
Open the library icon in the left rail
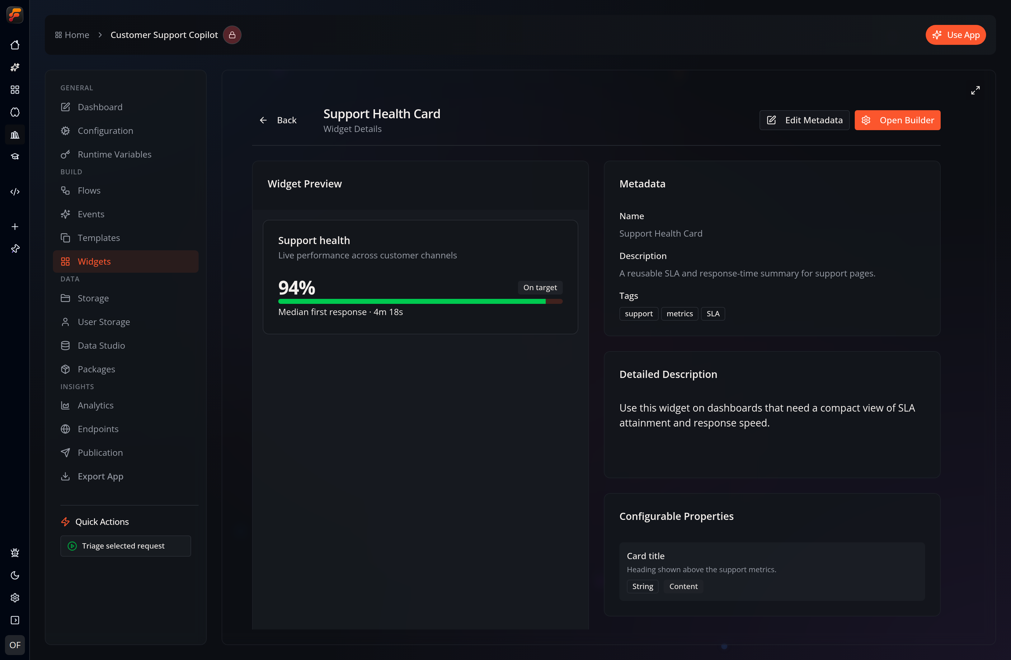click(x=15, y=135)
